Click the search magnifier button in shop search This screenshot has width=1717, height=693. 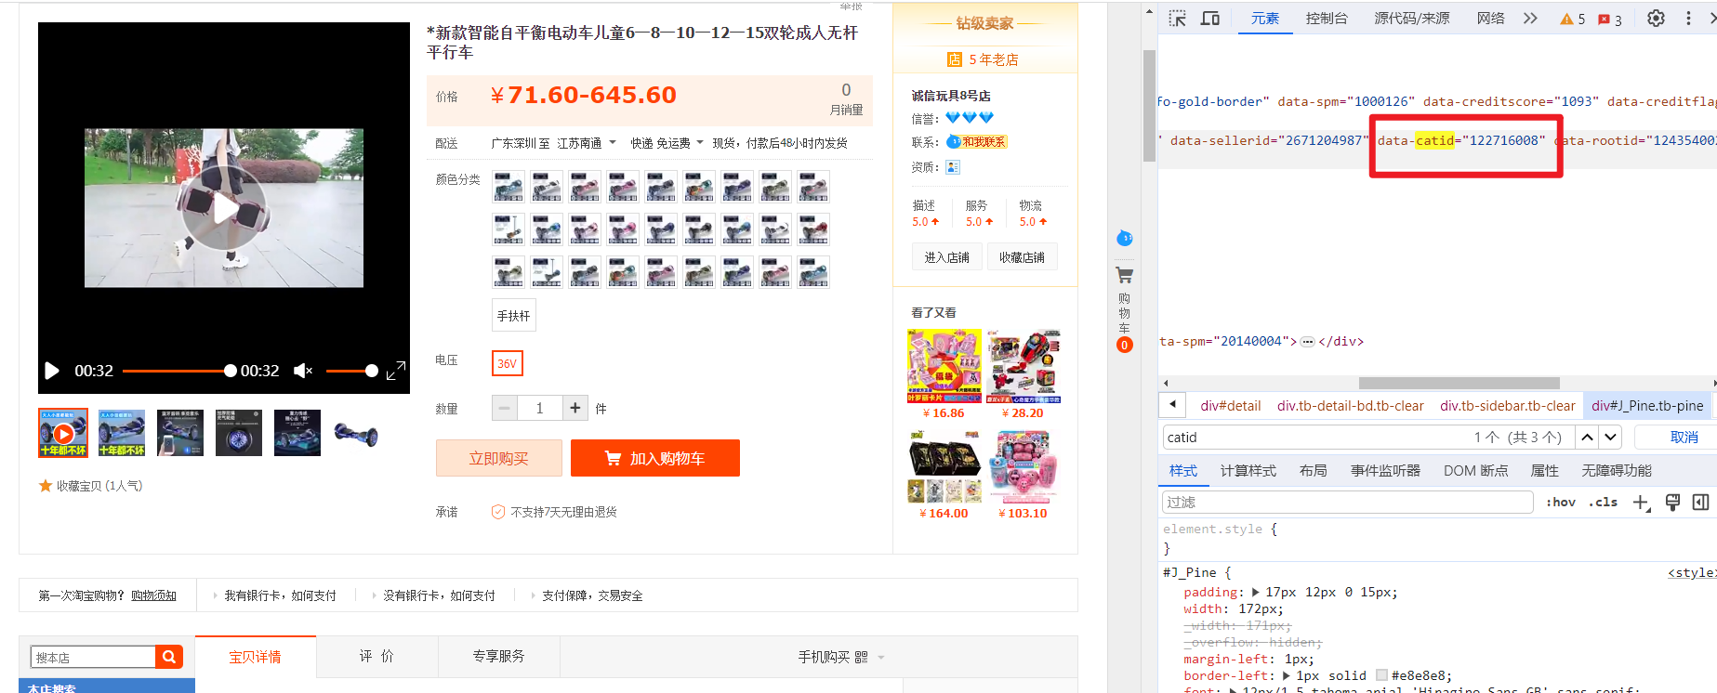(169, 657)
